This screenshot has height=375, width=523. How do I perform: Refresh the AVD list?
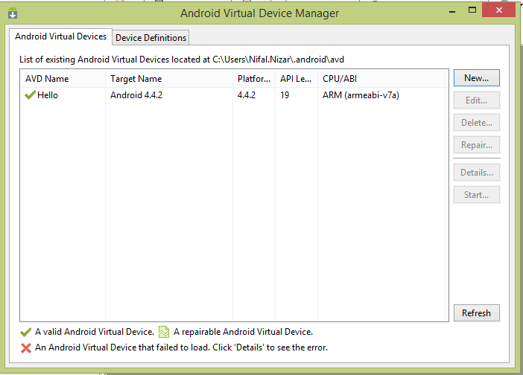(476, 313)
